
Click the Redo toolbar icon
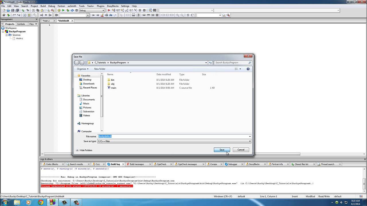pos(28,10)
